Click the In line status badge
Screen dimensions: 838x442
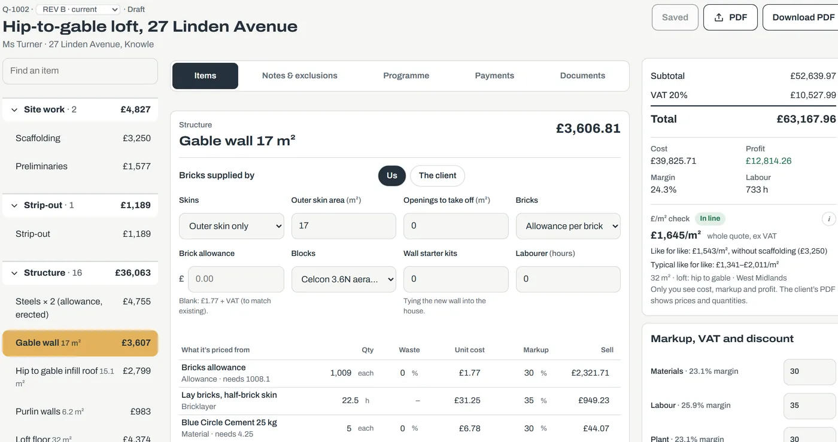pos(710,219)
